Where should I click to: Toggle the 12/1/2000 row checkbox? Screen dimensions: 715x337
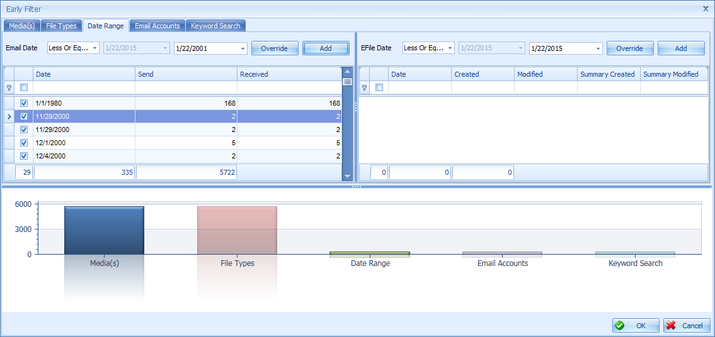24,143
